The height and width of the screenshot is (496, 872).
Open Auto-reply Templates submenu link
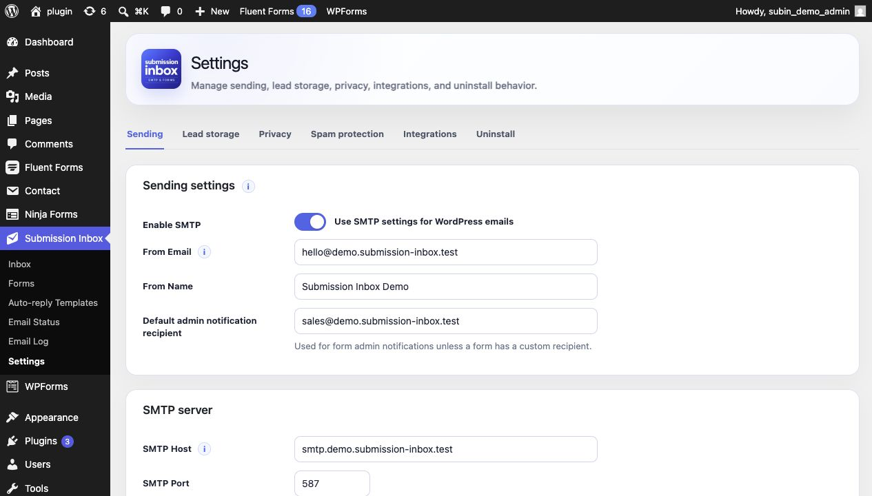53,303
